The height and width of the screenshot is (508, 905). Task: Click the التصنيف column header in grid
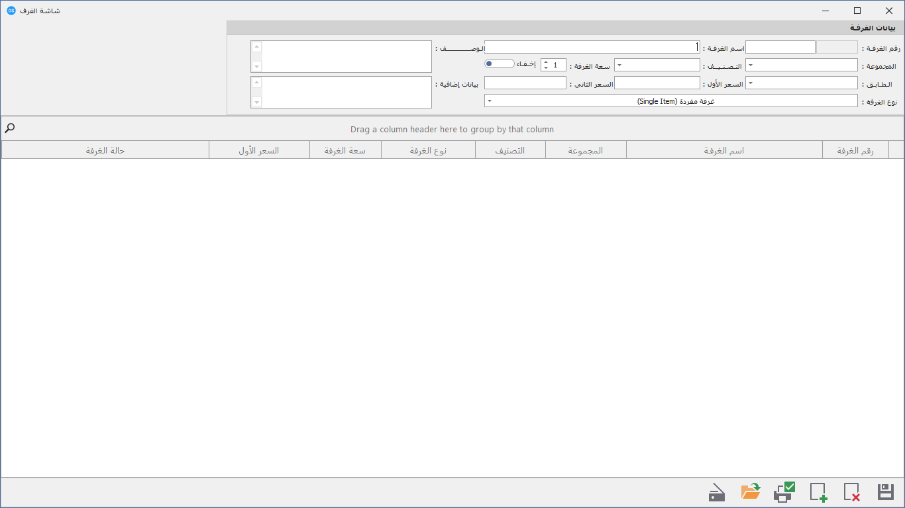[510, 150]
